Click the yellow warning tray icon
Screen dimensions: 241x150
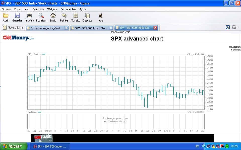point(213,146)
